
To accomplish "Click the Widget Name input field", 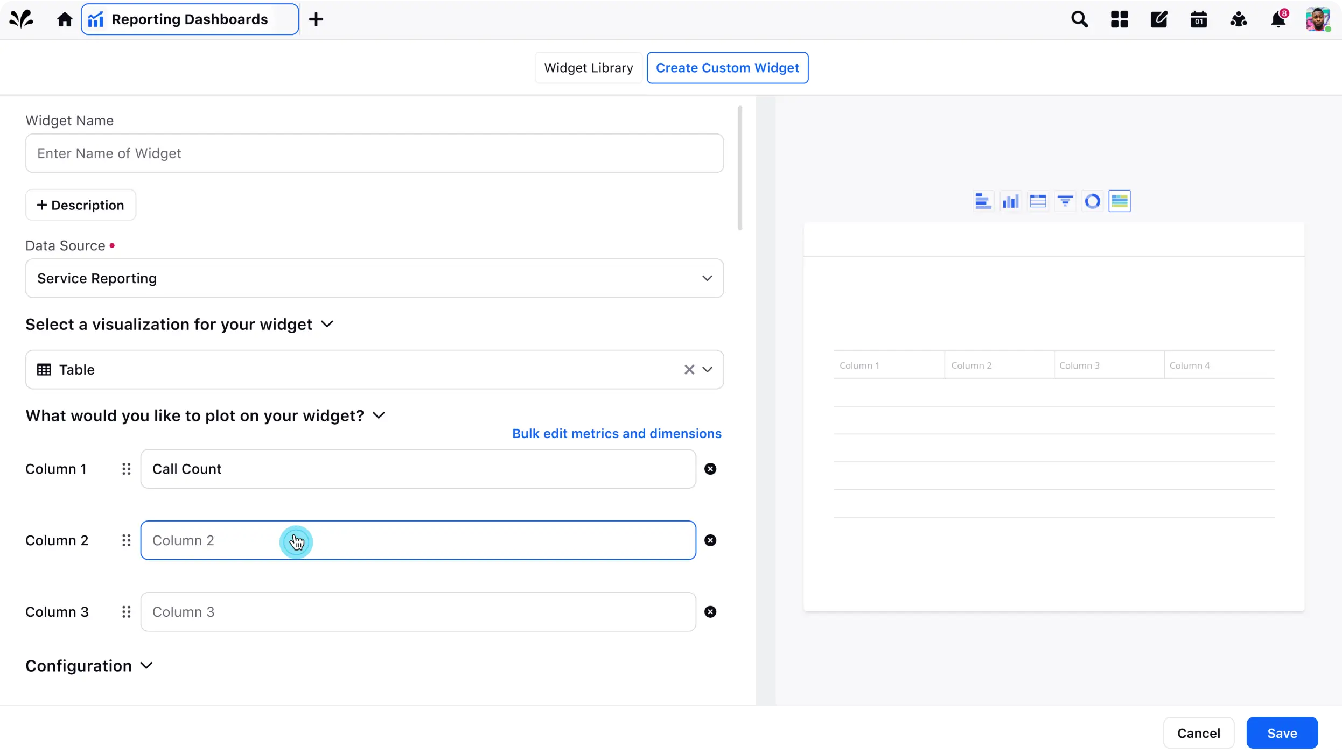I will click(x=374, y=153).
